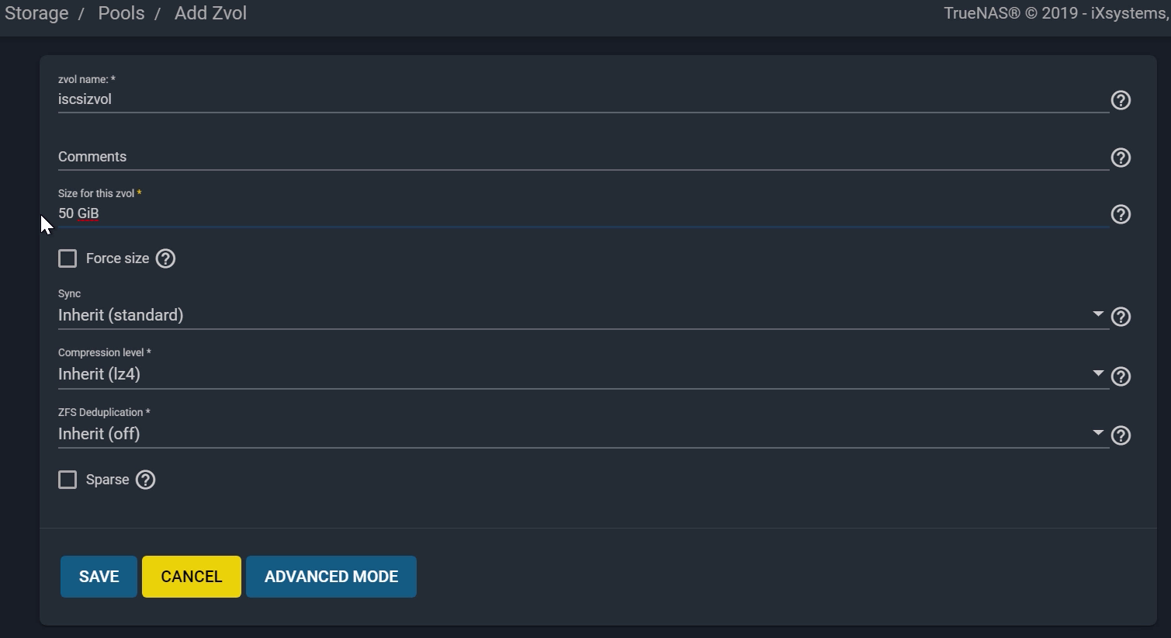Screen dimensions: 1171x638
Task: Show help for Size for this zvol
Action: [1121, 214]
